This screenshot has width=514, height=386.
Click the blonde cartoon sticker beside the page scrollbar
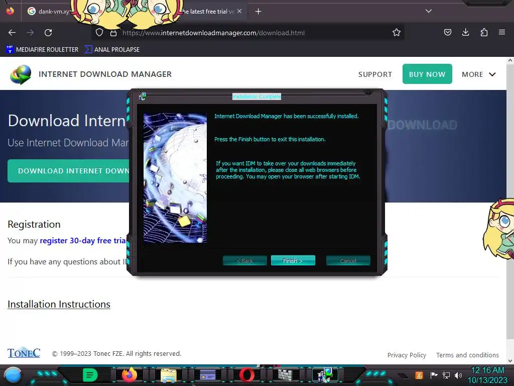[x=498, y=229]
